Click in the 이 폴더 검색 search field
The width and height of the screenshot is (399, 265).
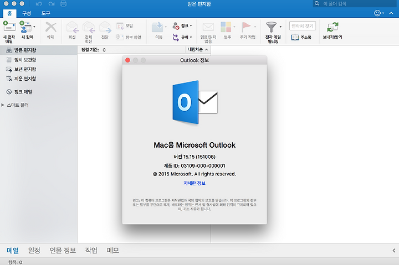[355, 3]
